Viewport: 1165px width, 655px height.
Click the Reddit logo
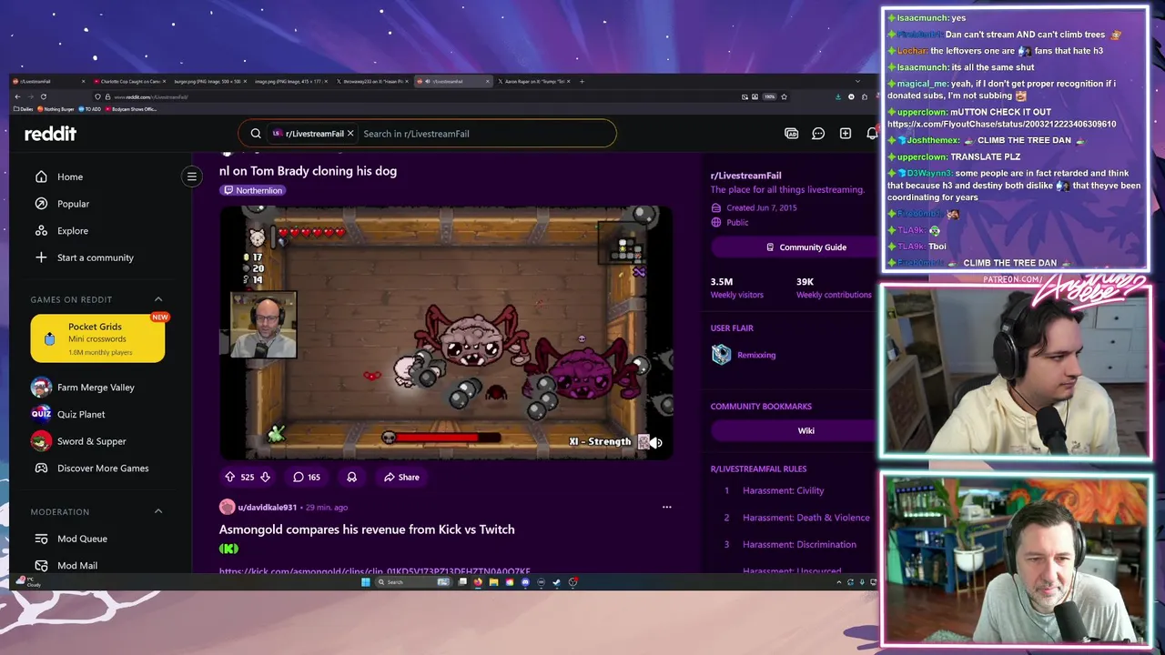point(50,134)
